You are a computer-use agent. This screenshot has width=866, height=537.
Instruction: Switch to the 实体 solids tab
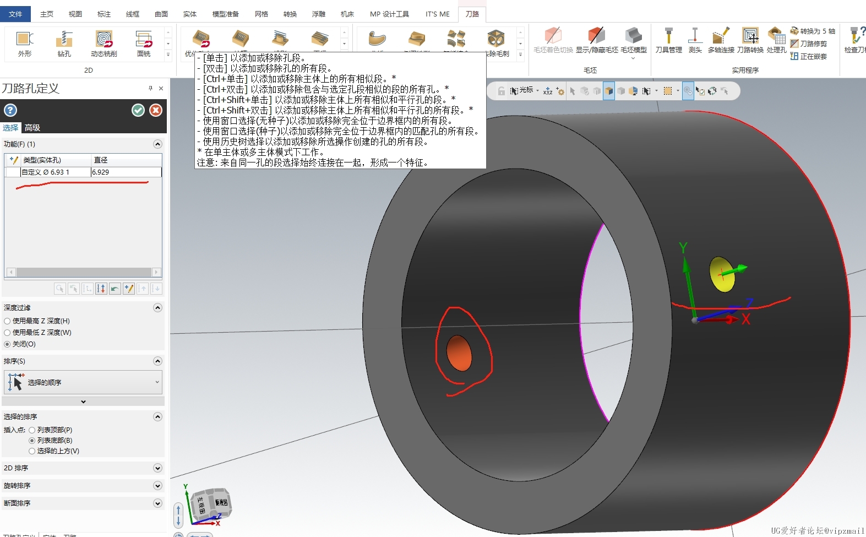pyautogui.click(x=190, y=14)
